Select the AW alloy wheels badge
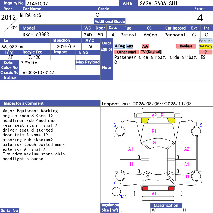 tap(145, 46)
